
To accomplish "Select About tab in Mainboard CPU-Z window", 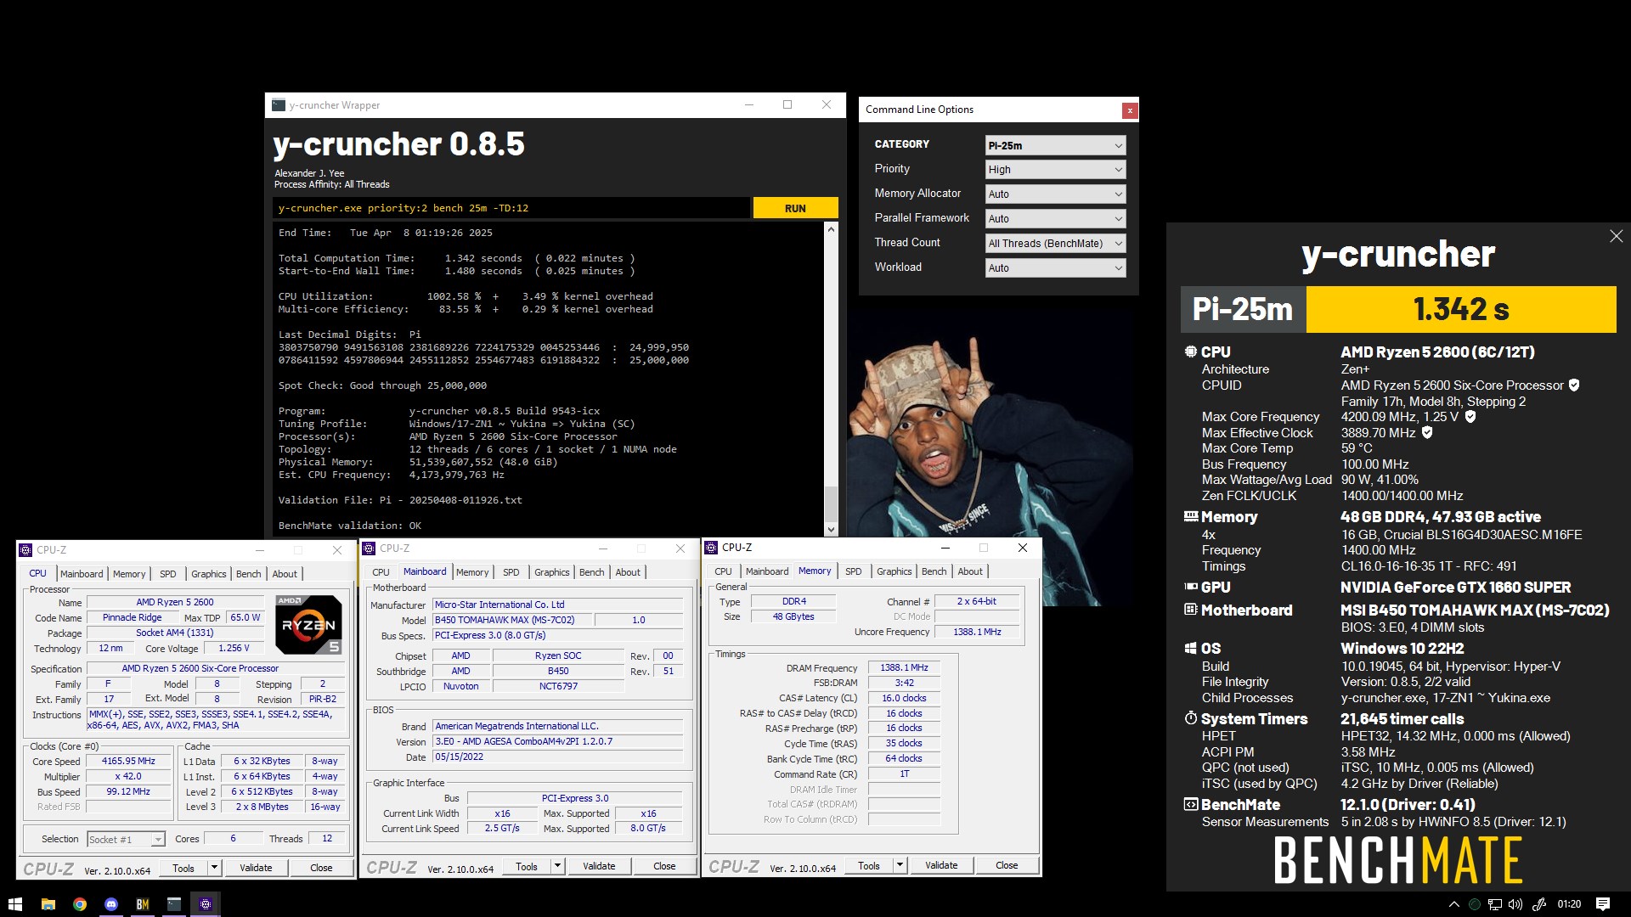I will click(x=628, y=572).
